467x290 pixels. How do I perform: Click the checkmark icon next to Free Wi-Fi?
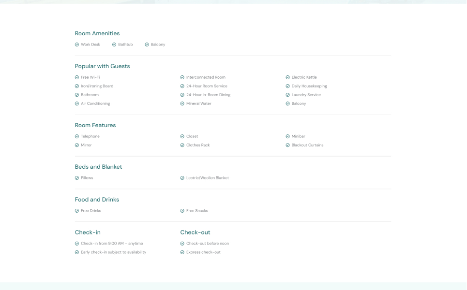tap(77, 77)
